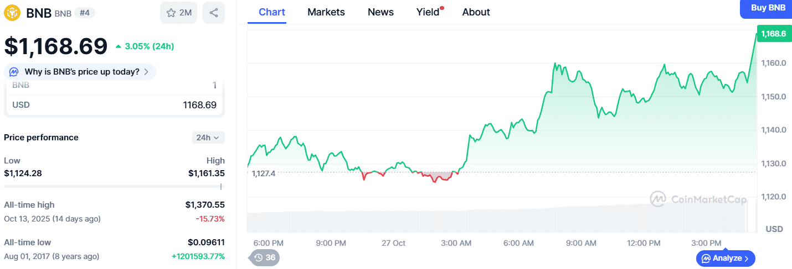This screenshot has height=269, width=792.
Task: Go to the About tab
Action: (x=476, y=12)
